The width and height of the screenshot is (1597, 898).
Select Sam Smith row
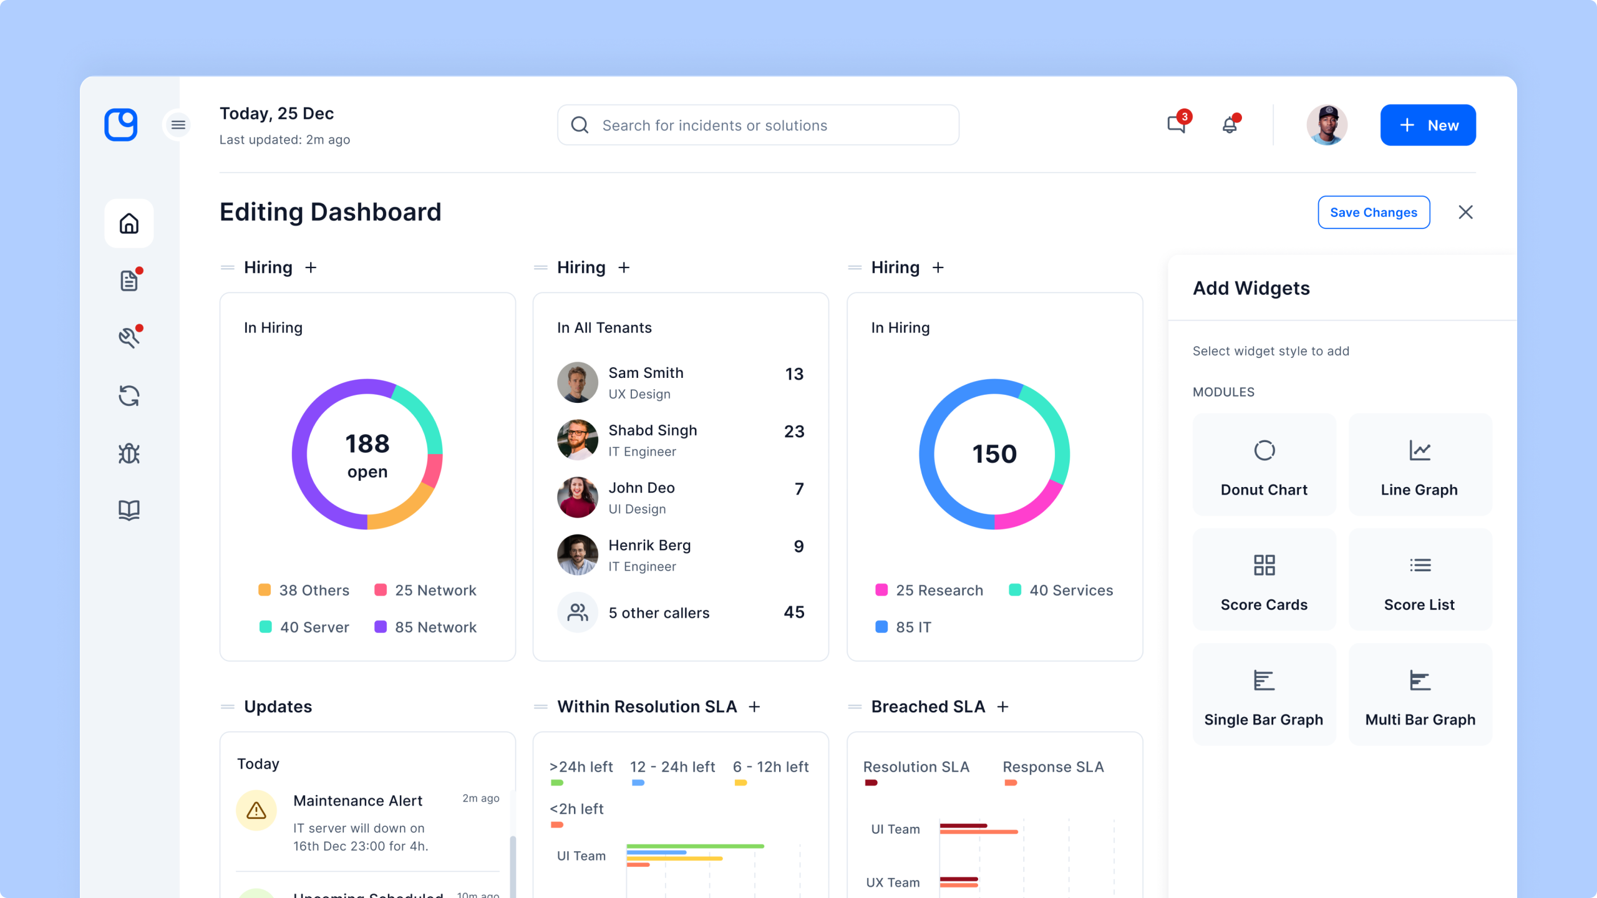pos(681,382)
